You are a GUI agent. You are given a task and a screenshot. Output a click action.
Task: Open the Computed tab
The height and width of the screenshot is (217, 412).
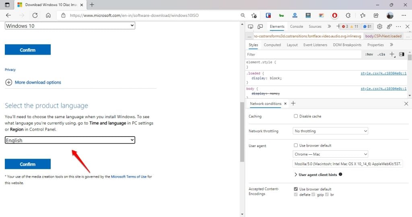[x=272, y=45]
